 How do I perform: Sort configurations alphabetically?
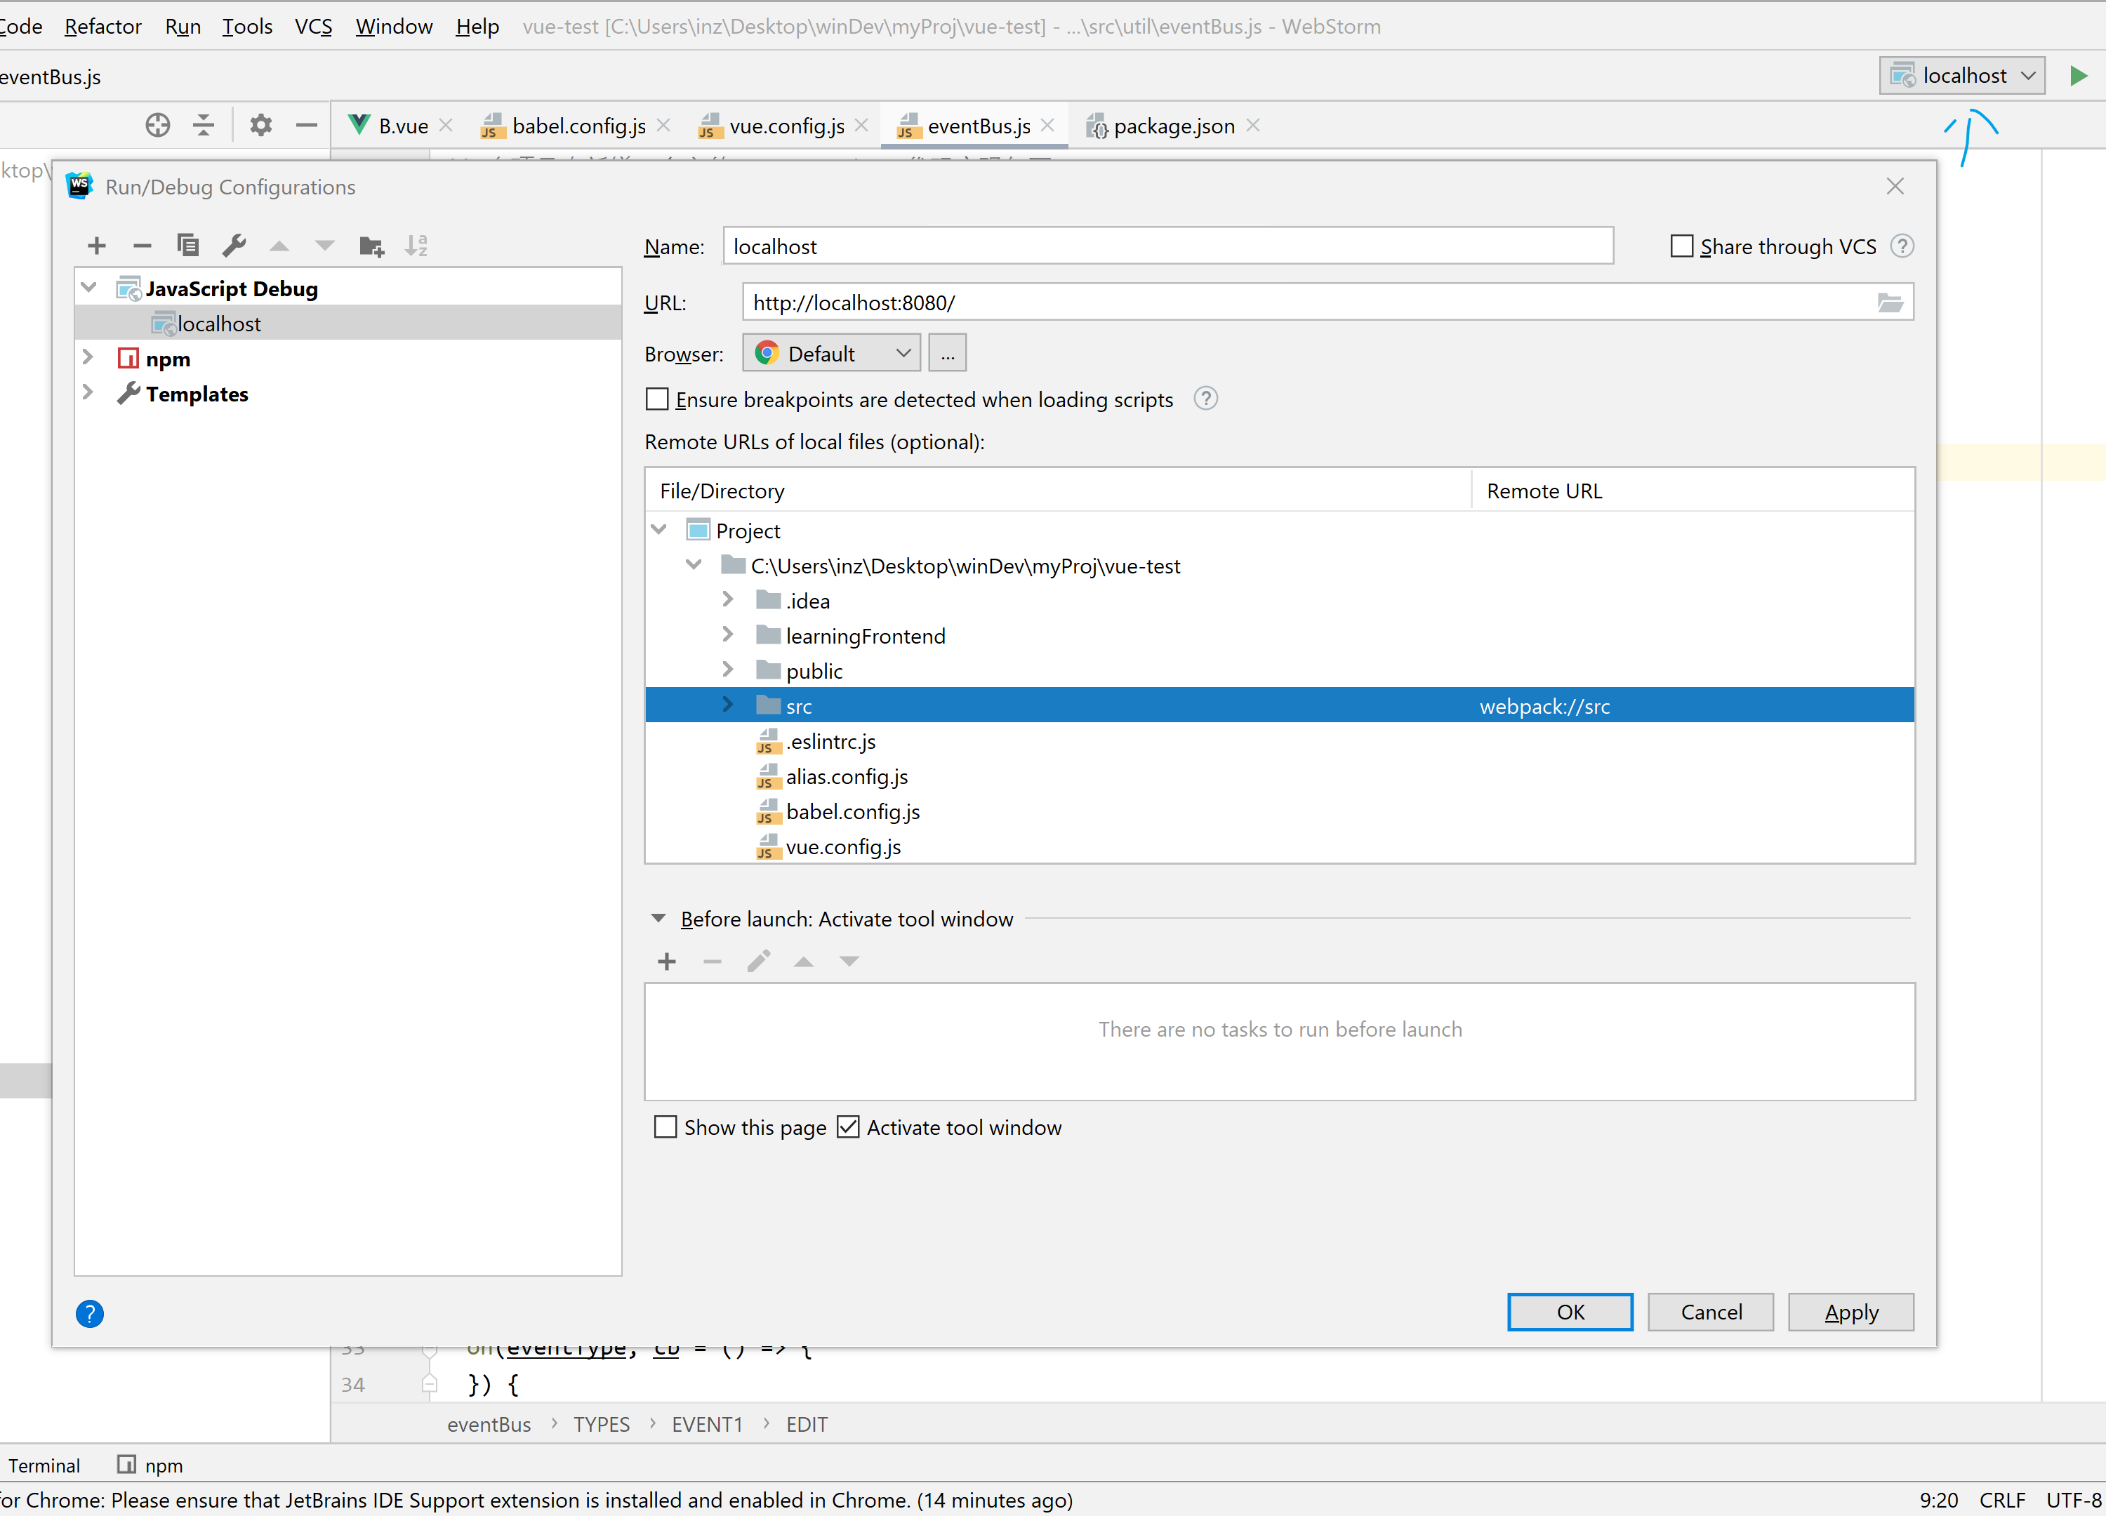click(416, 245)
